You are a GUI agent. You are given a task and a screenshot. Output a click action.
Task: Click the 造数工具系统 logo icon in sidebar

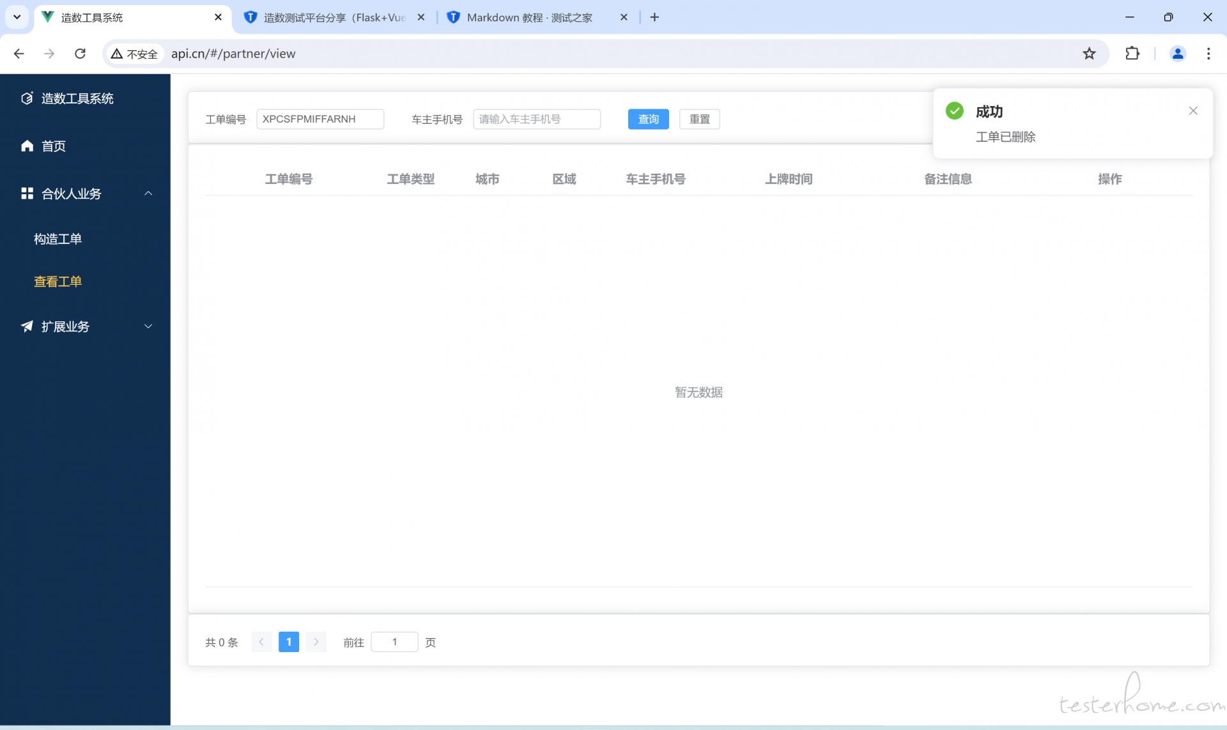click(x=27, y=98)
